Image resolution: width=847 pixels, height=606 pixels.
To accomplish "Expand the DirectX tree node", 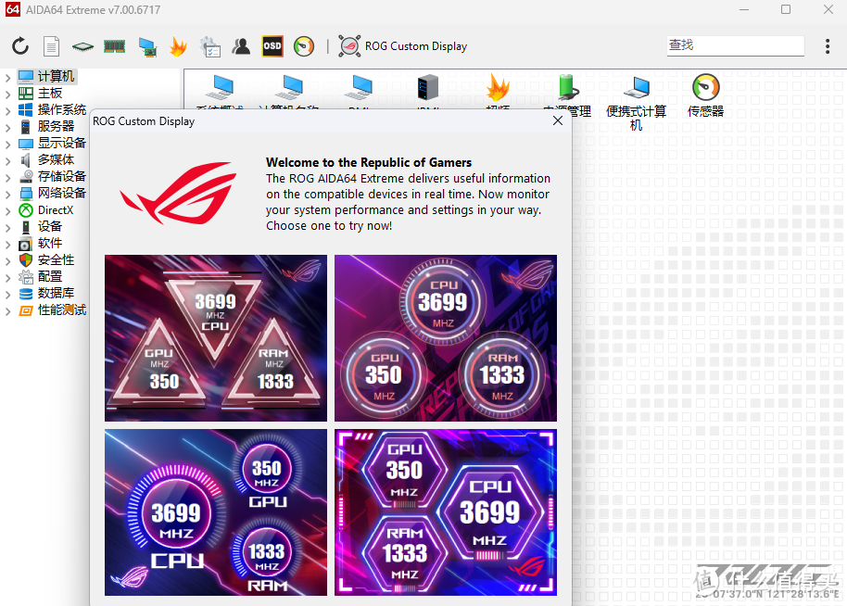I will [7, 210].
